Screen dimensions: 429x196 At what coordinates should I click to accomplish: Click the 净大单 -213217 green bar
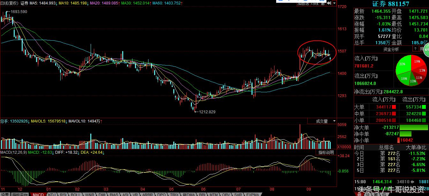point(414,128)
